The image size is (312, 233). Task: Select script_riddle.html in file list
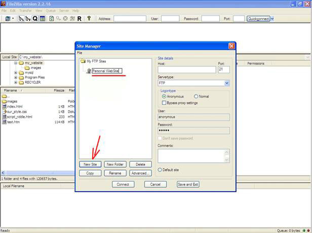(19, 117)
